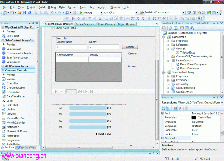Click the ForeColor black color swatch
The width and height of the screenshot is (224, 161).
(x=194, y=118)
